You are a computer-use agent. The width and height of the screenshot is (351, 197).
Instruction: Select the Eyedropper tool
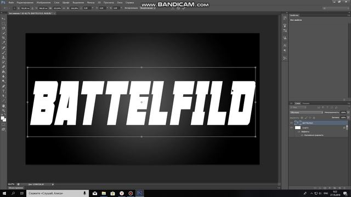coord(3,43)
